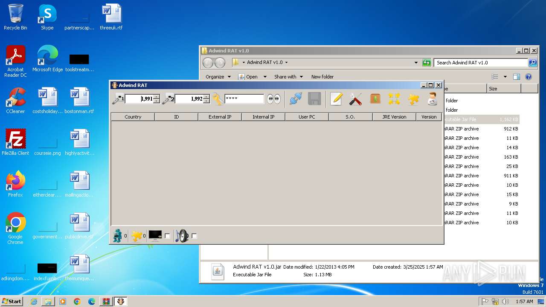Increase port 1 value with up arrow
The height and width of the screenshot is (307, 546).
pos(157,96)
